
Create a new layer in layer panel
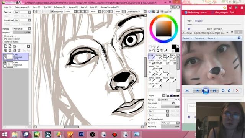(5, 46)
